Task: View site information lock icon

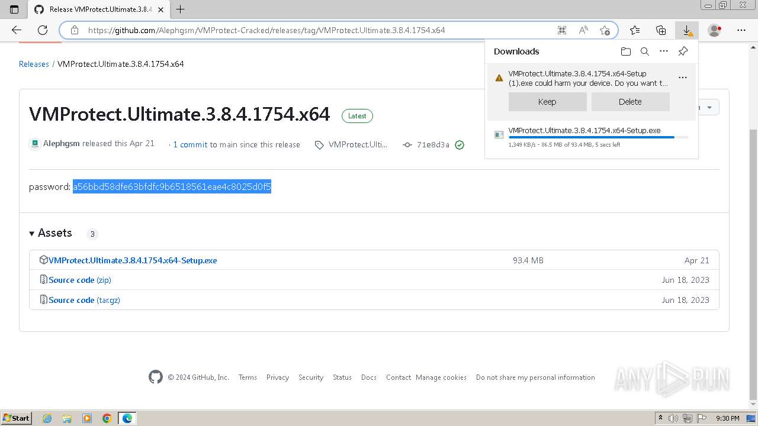Action: (x=75, y=30)
